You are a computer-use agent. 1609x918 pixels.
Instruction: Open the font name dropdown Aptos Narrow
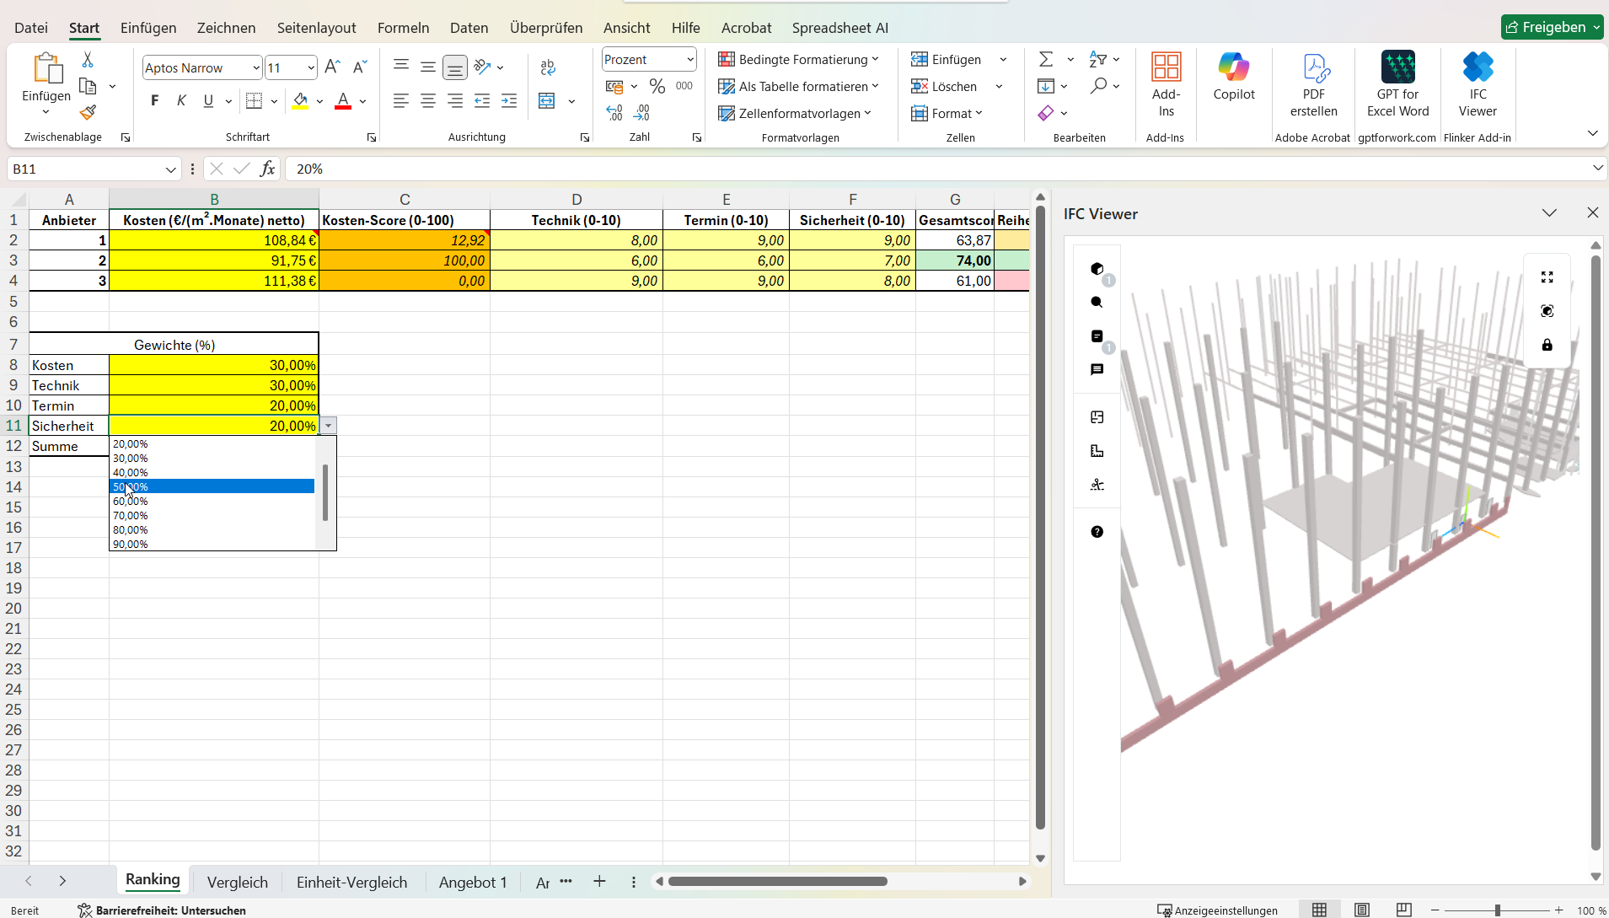[x=255, y=67]
